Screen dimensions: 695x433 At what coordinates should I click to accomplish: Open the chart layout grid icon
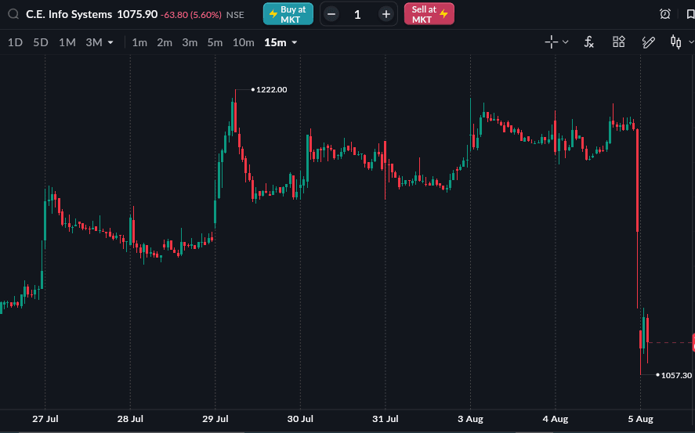click(x=619, y=41)
